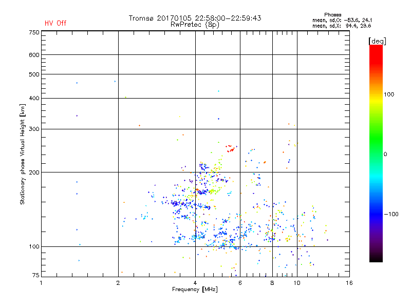This screenshot has height=308, width=411.
Task: Click the 'RwPretec (8p)' subtitle
Action: click(195, 25)
